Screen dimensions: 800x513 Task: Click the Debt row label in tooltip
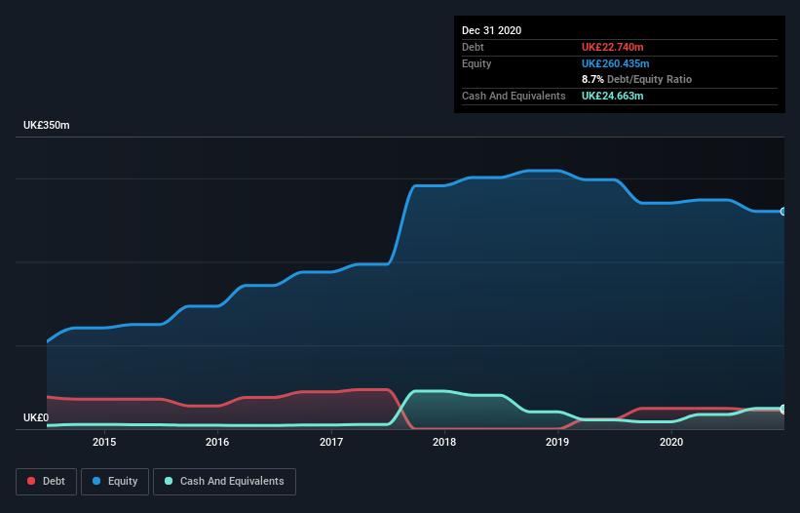473,47
